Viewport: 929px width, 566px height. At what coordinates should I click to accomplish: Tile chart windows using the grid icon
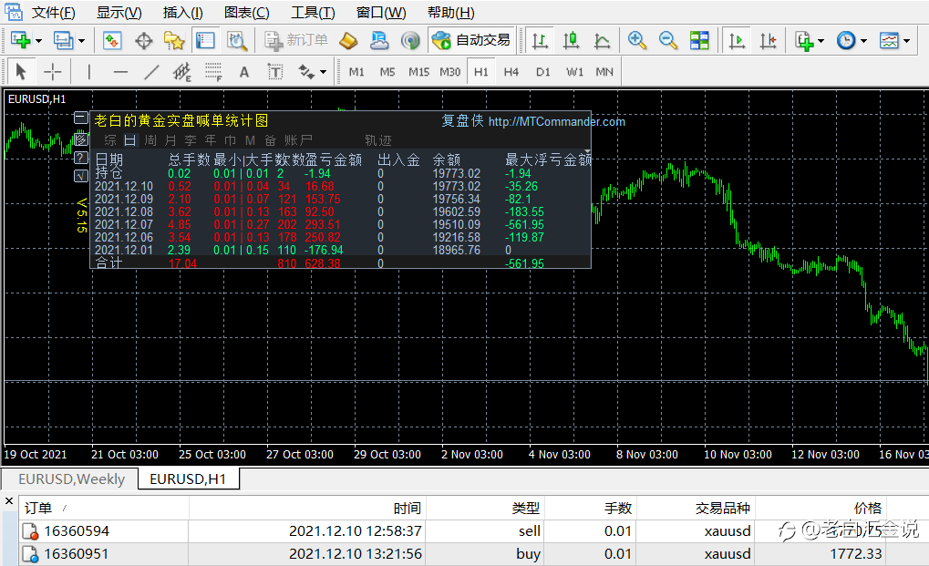click(x=699, y=40)
